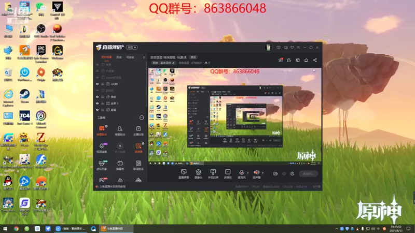Click the record video camera icon

[275, 173]
